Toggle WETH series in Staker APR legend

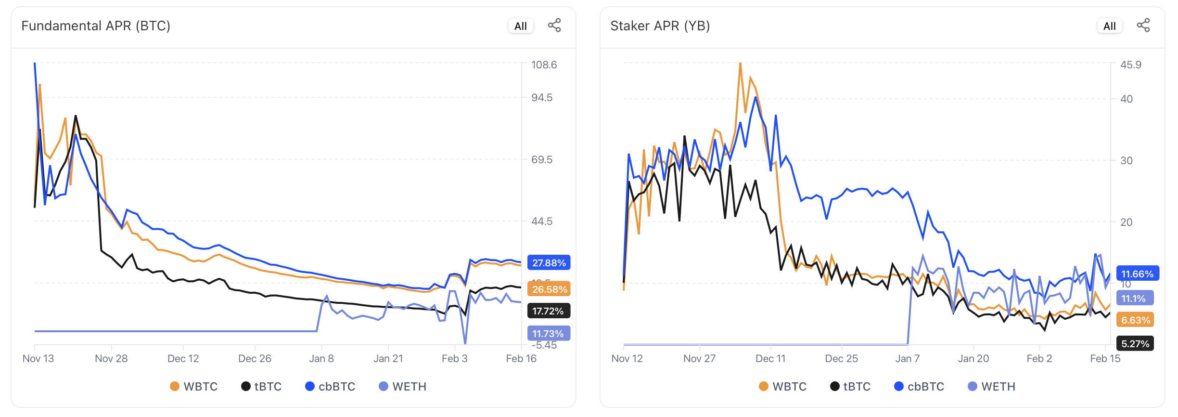click(x=992, y=387)
